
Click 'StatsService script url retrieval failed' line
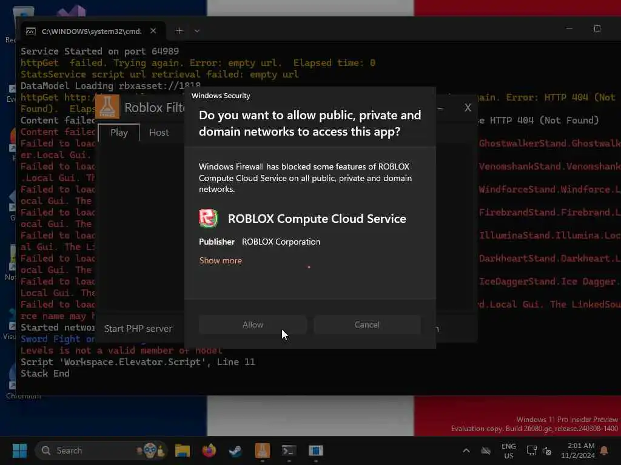(159, 74)
